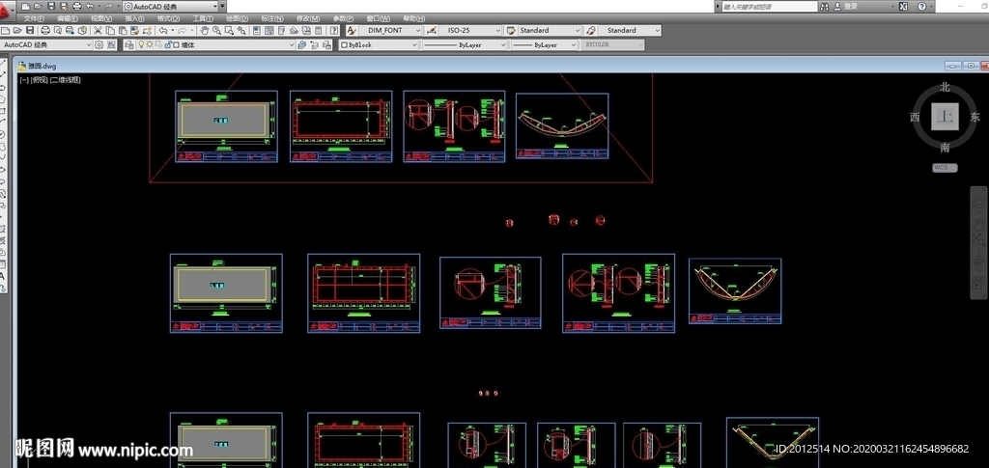The image size is (989, 468).
Task: Toggle the layer freeze sun icon
Action: tap(152, 44)
